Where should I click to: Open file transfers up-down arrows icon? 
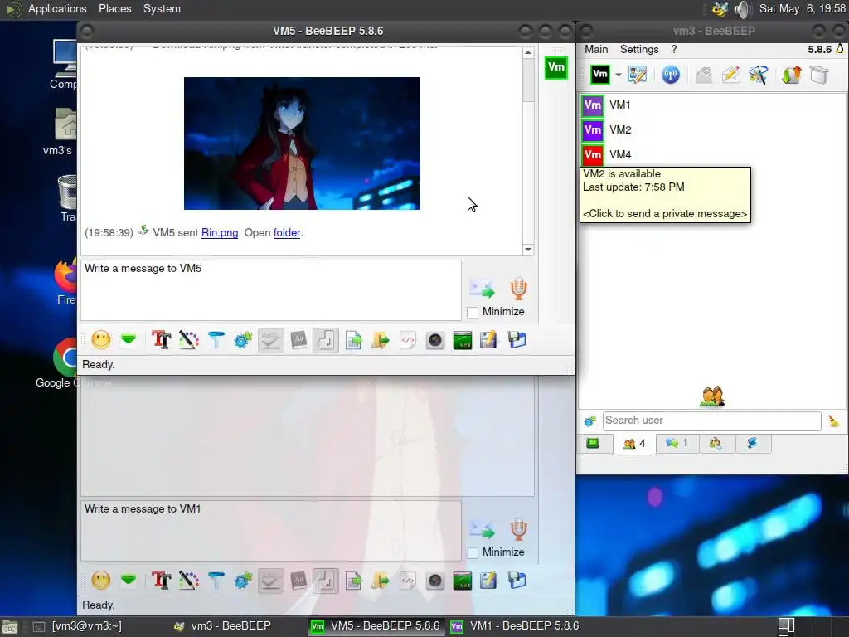pos(791,75)
